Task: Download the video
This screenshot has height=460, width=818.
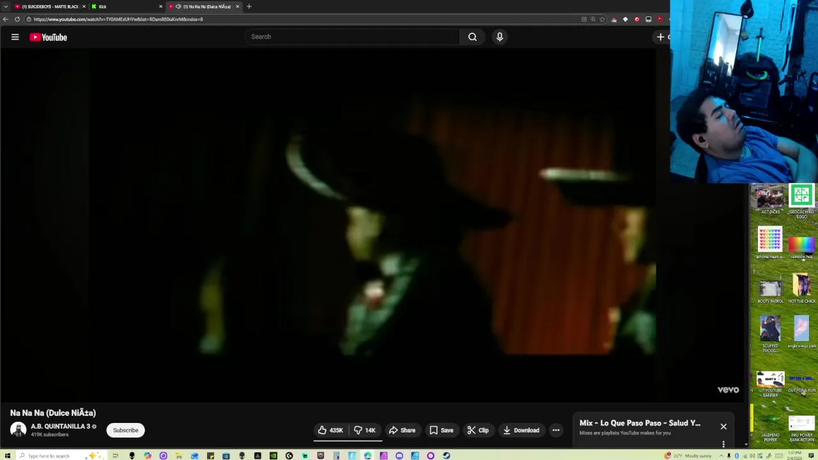Action: pyautogui.click(x=521, y=430)
